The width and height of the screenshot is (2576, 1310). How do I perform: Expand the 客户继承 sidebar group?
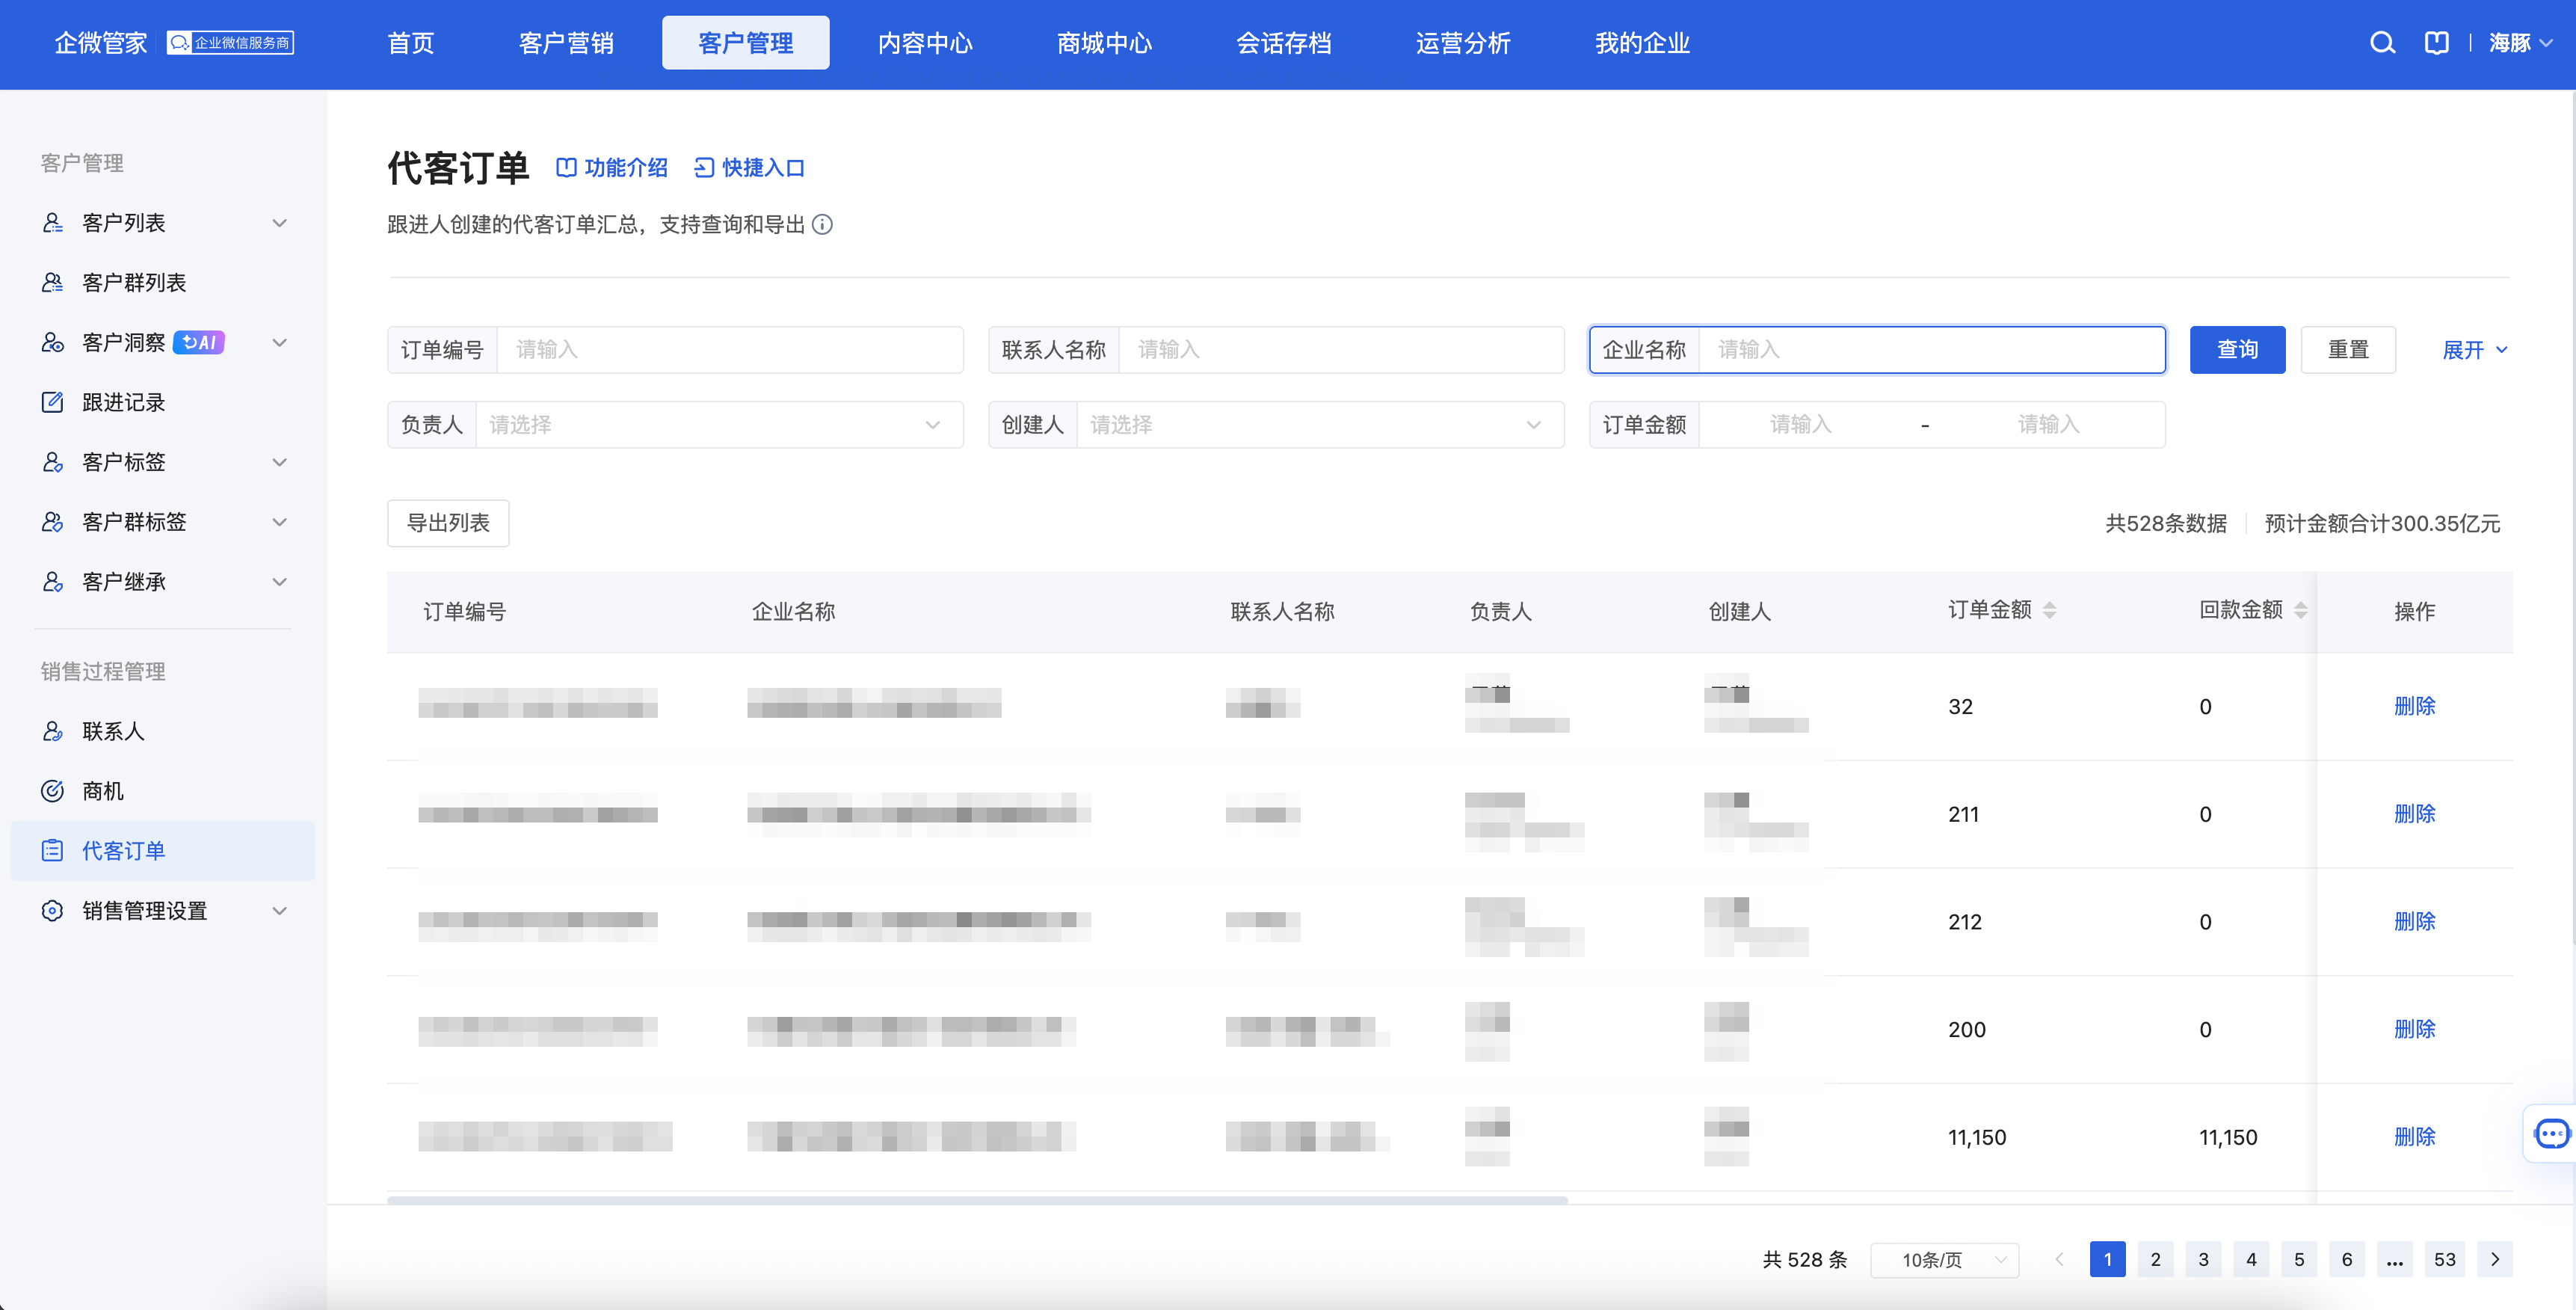coord(280,582)
